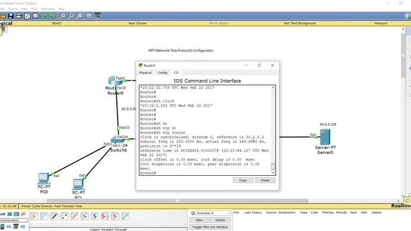Image resolution: width=411 pixels, height=231 pixels.
Task: Select the Copper Cross-Over dashed cable
Action: [x=64, y=216]
